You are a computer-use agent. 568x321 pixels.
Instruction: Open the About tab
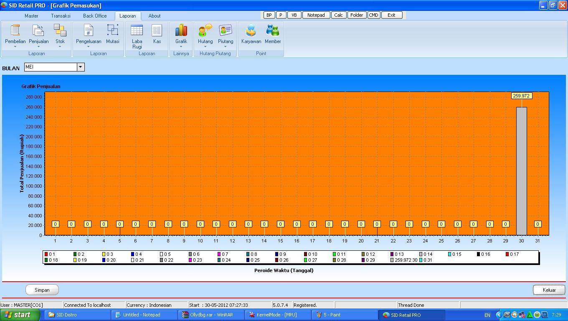tap(155, 16)
